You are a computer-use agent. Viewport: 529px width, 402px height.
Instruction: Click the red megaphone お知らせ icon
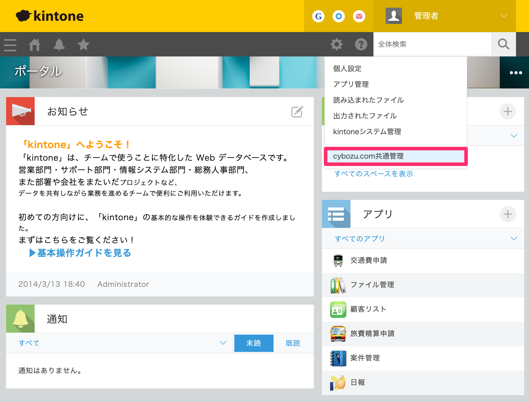(x=20, y=111)
